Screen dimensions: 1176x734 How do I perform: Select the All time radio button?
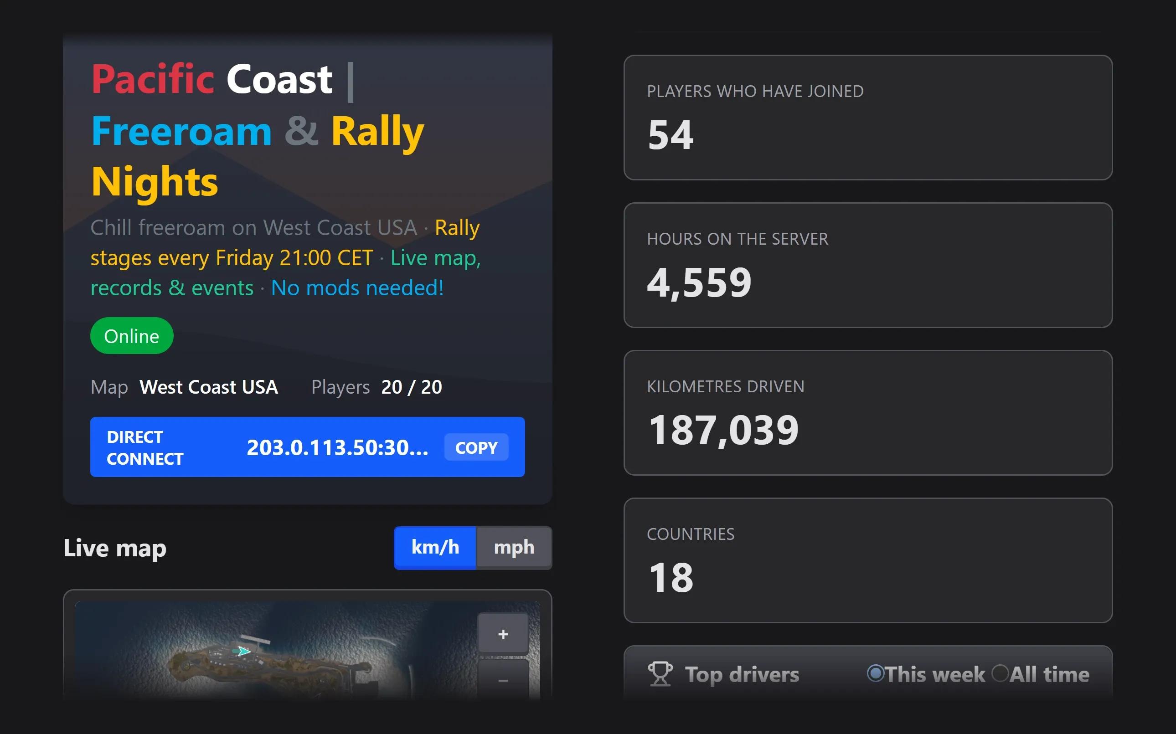(1000, 673)
